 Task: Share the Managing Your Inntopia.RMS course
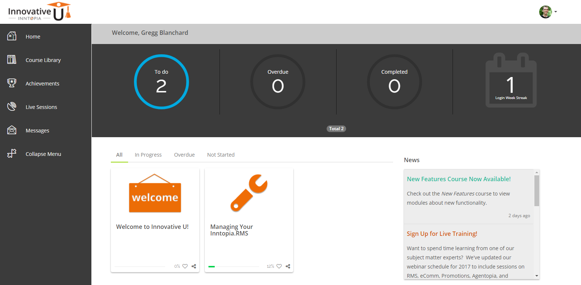(x=288, y=266)
